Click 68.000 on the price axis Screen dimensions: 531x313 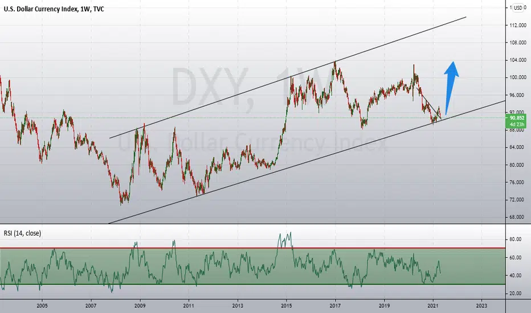518,217
